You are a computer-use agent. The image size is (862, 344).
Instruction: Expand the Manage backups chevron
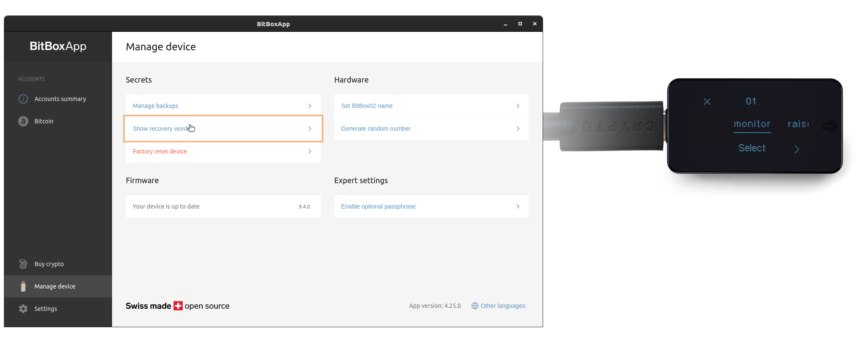coord(310,106)
